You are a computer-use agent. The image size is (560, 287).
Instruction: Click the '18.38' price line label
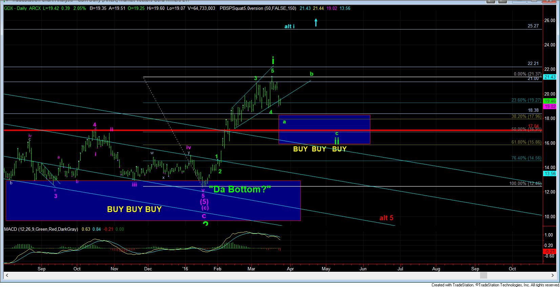pos(533,110)
